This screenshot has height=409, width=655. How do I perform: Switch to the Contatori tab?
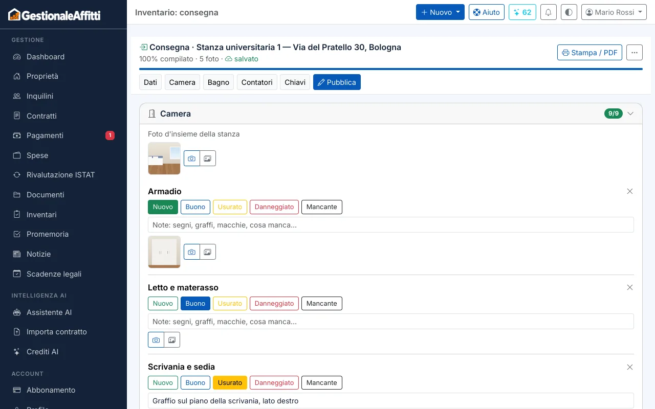(x=257, y=82)
